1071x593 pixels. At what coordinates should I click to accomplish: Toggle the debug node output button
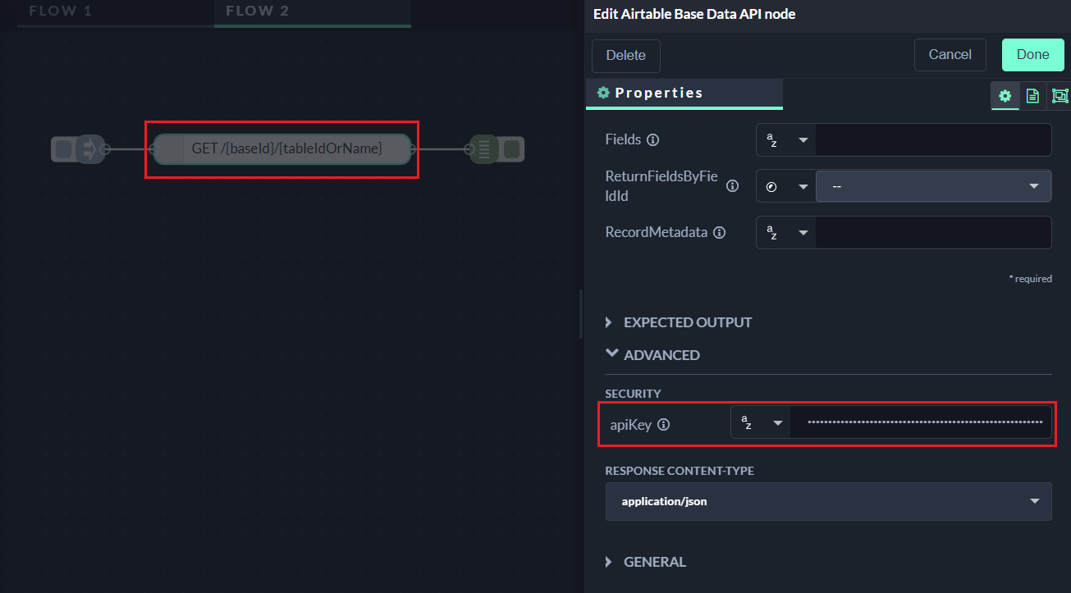point(513,149)
